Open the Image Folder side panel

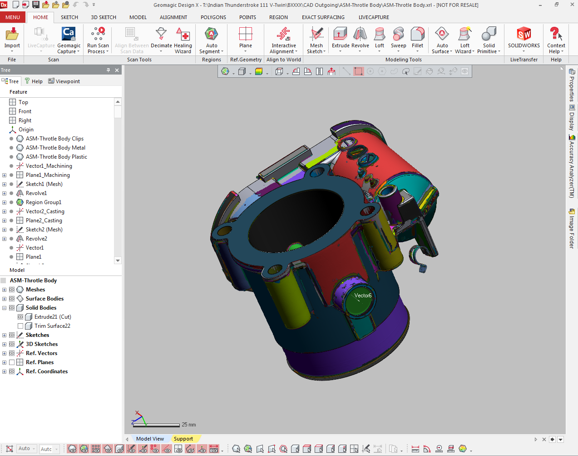572,229
